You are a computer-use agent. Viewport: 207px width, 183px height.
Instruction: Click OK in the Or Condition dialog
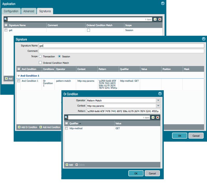[136, 173]
